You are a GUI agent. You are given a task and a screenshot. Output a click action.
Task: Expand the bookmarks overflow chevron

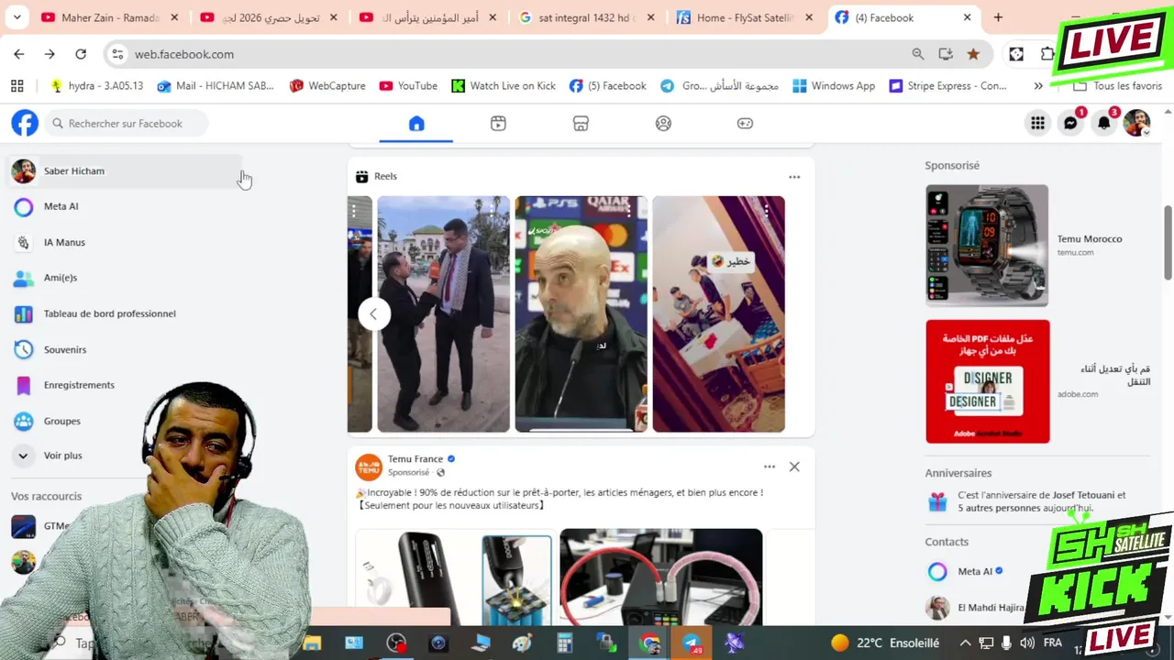pyautogui.click(x=1038, y=86)
